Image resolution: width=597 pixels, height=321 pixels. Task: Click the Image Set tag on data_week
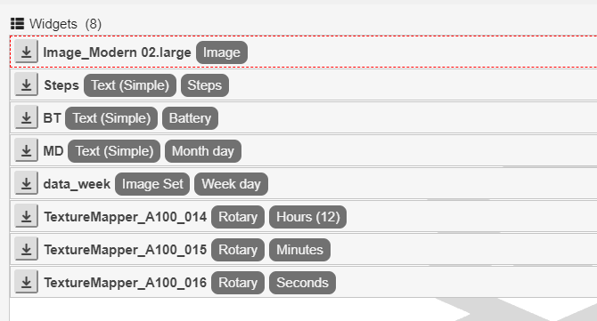[152, 184]
